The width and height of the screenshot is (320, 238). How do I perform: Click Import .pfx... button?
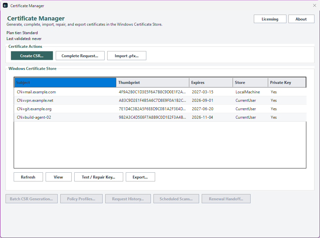127,56
